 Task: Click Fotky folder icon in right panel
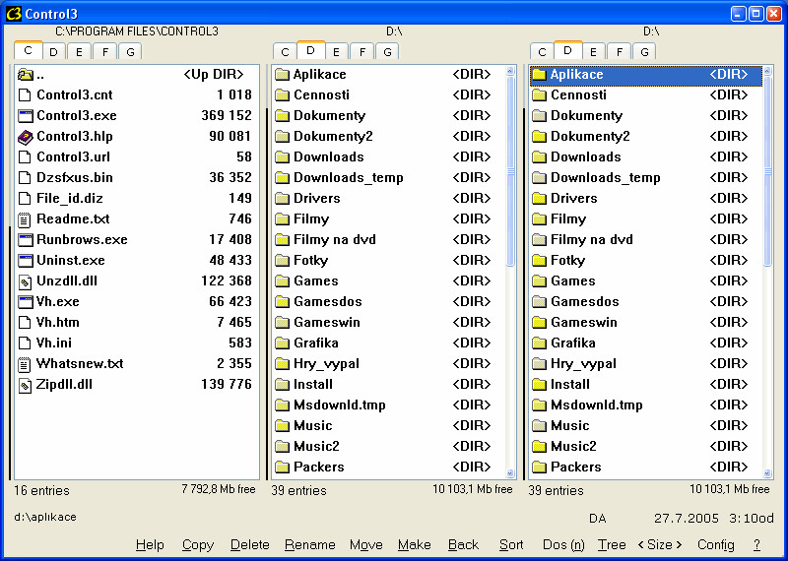539,261
